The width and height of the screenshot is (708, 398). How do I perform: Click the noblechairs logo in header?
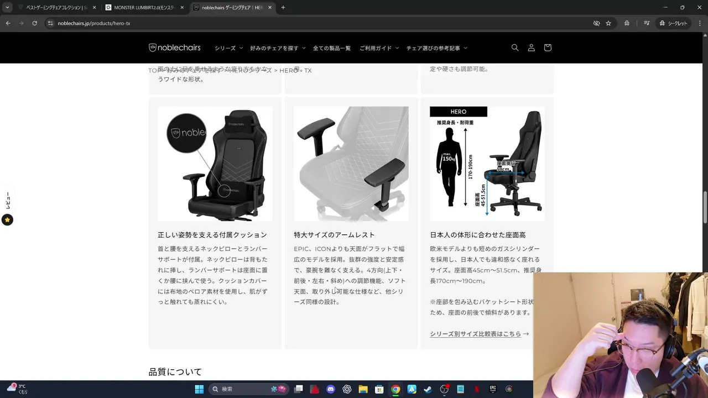[x=175, y=48]
